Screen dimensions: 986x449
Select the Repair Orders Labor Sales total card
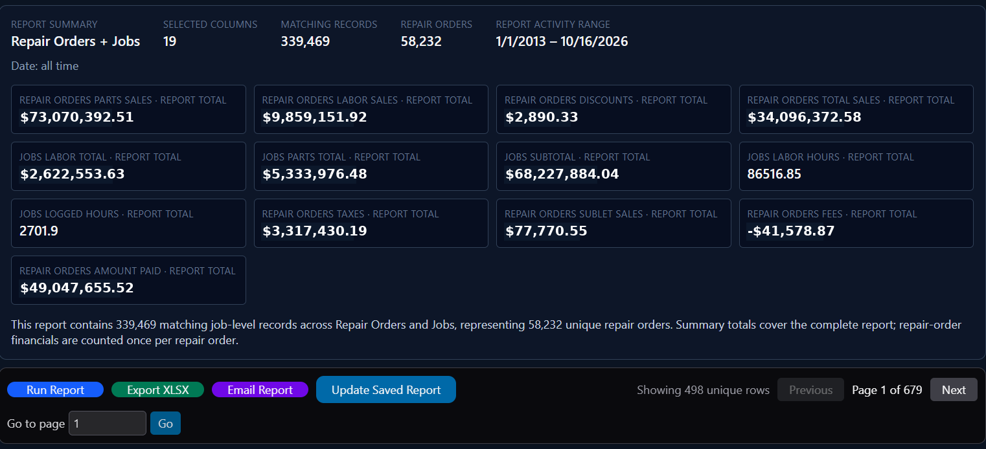[371, 109]
